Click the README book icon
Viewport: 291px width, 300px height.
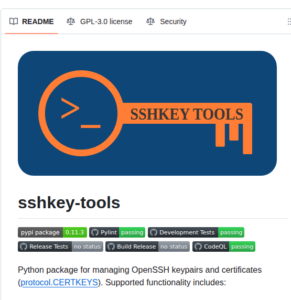tap(14, 22)
